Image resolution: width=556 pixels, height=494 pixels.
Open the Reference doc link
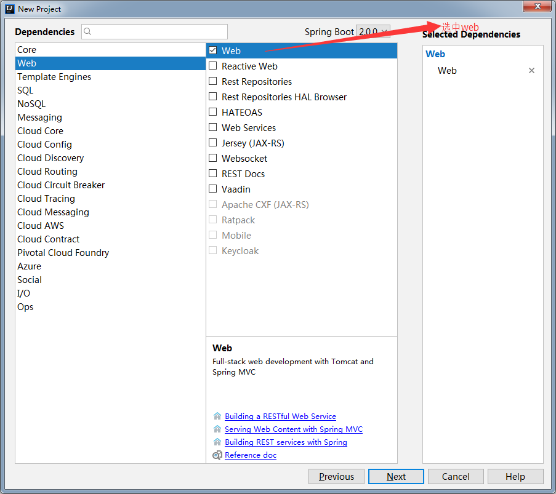coord(251,455)
